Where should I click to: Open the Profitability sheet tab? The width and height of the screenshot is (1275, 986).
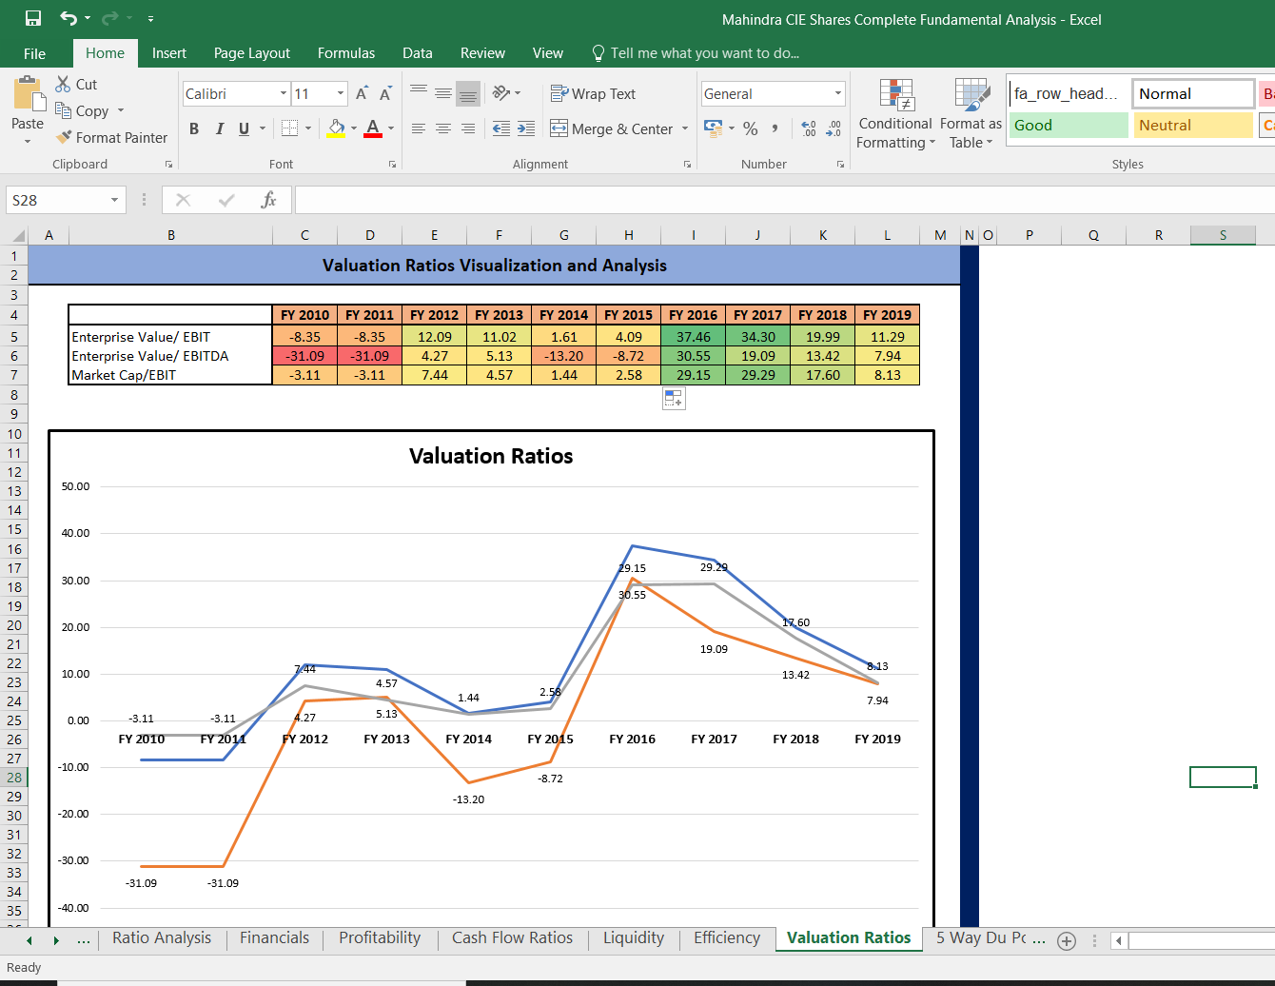[380, 938]
